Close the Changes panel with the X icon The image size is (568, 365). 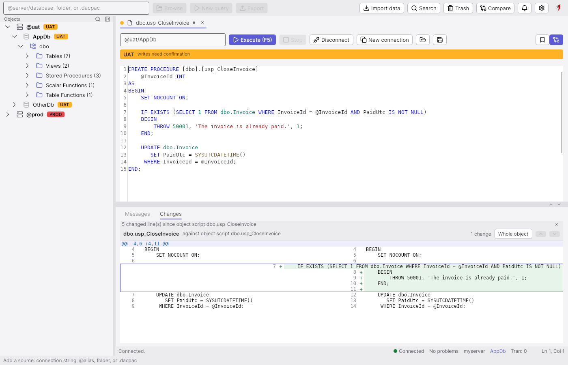(557, 224)
